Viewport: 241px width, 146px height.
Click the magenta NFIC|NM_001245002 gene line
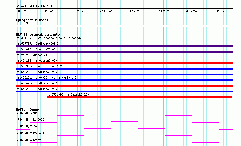pyautogui.click(x=125, y=142)
